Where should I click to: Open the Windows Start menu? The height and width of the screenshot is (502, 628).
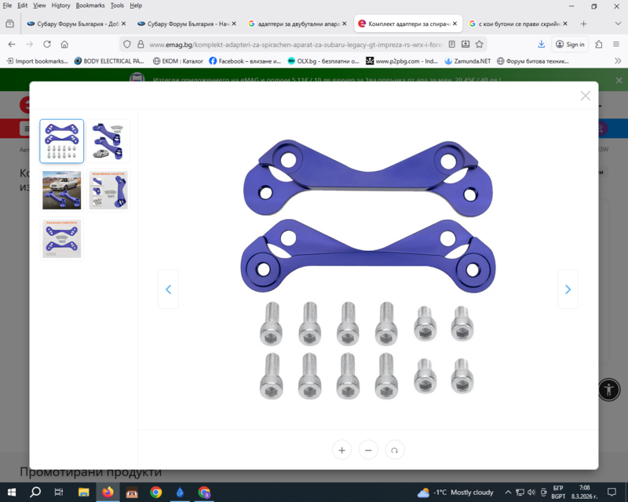(12, 492)
